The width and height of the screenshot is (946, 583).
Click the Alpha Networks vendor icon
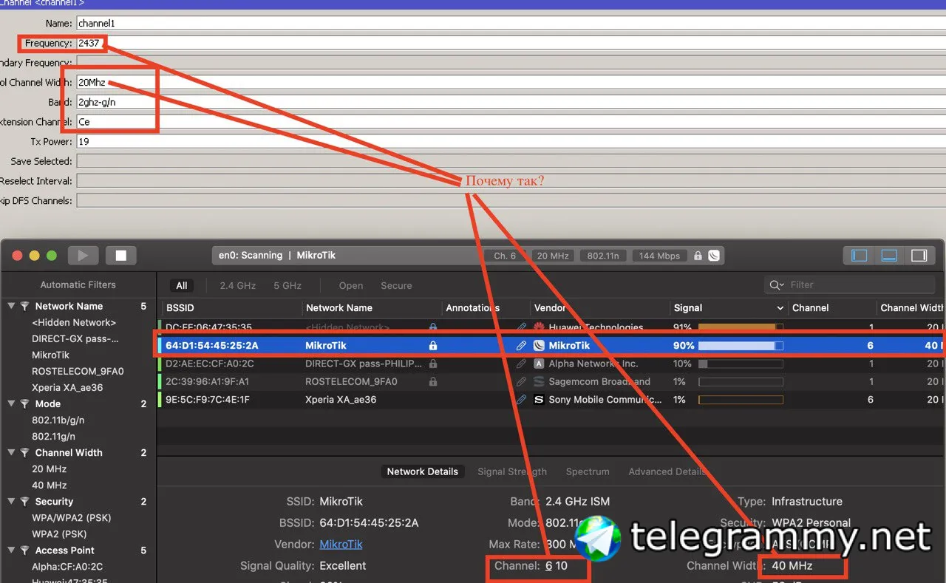pos(539,364)
